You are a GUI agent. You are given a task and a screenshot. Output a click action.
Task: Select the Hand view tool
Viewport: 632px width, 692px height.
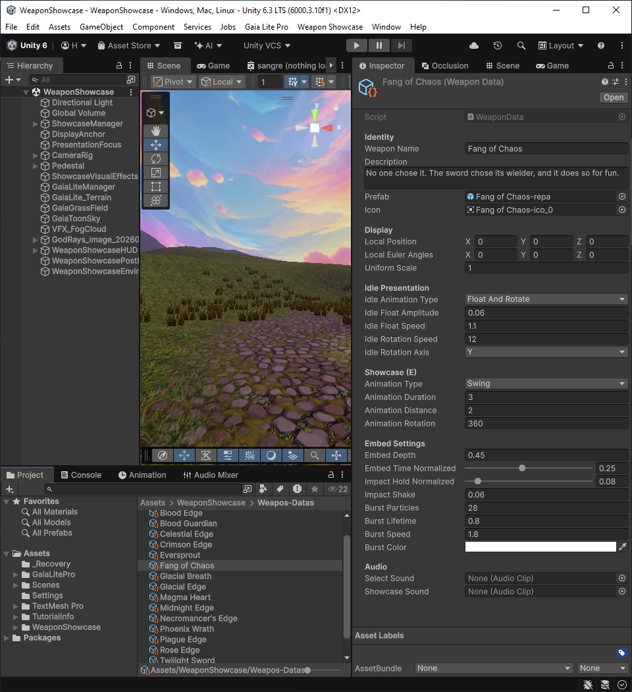(x=155, y=130)
